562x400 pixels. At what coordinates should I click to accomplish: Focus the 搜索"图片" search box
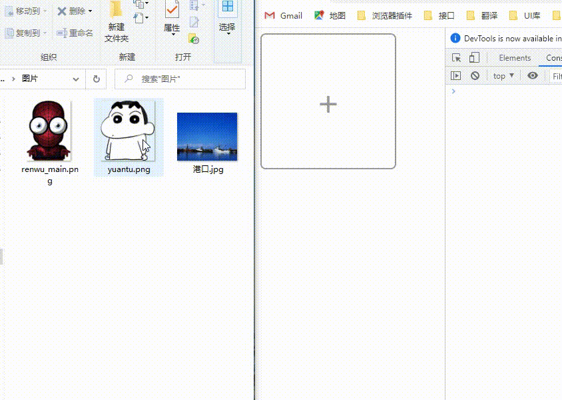[x=180, y=79]
